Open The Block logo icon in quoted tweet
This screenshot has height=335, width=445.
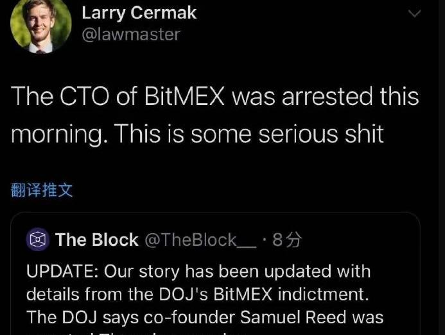click(39, 240)
